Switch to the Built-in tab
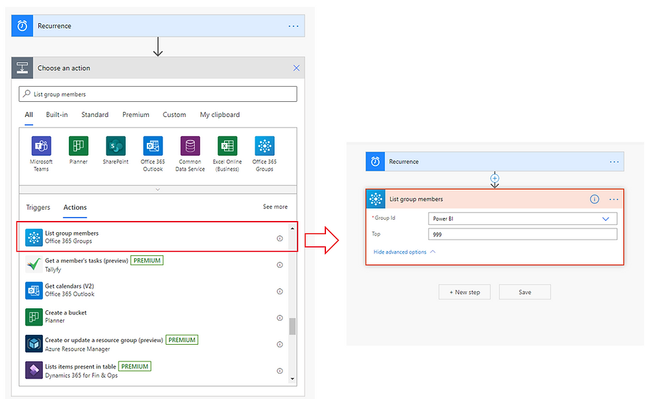The height and width of the screenshot is (399, 648). pyautogui.click(x=57, y=114)
